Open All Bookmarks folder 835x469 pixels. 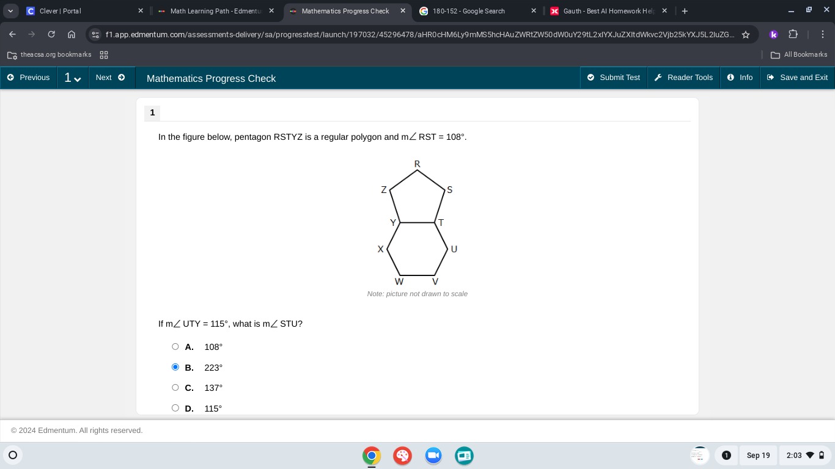point(799,55)
